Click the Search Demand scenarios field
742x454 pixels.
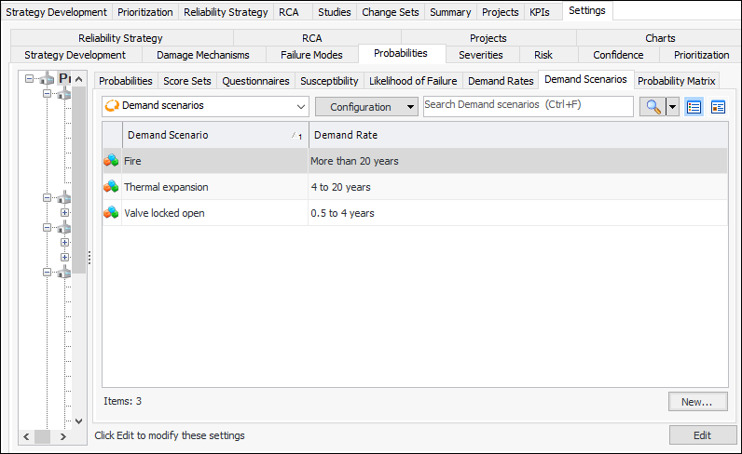point(528,105)
